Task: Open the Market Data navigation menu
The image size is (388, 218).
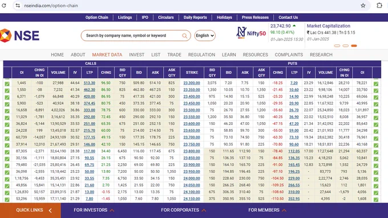Action: click(x=107, y=55)
